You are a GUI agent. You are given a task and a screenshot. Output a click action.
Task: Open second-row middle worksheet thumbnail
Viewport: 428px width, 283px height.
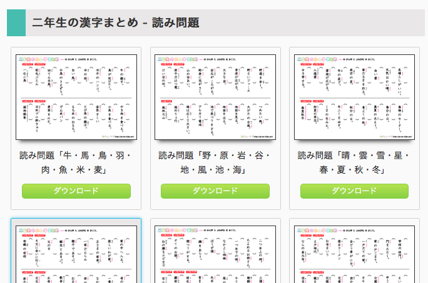(x=215, y=254)
